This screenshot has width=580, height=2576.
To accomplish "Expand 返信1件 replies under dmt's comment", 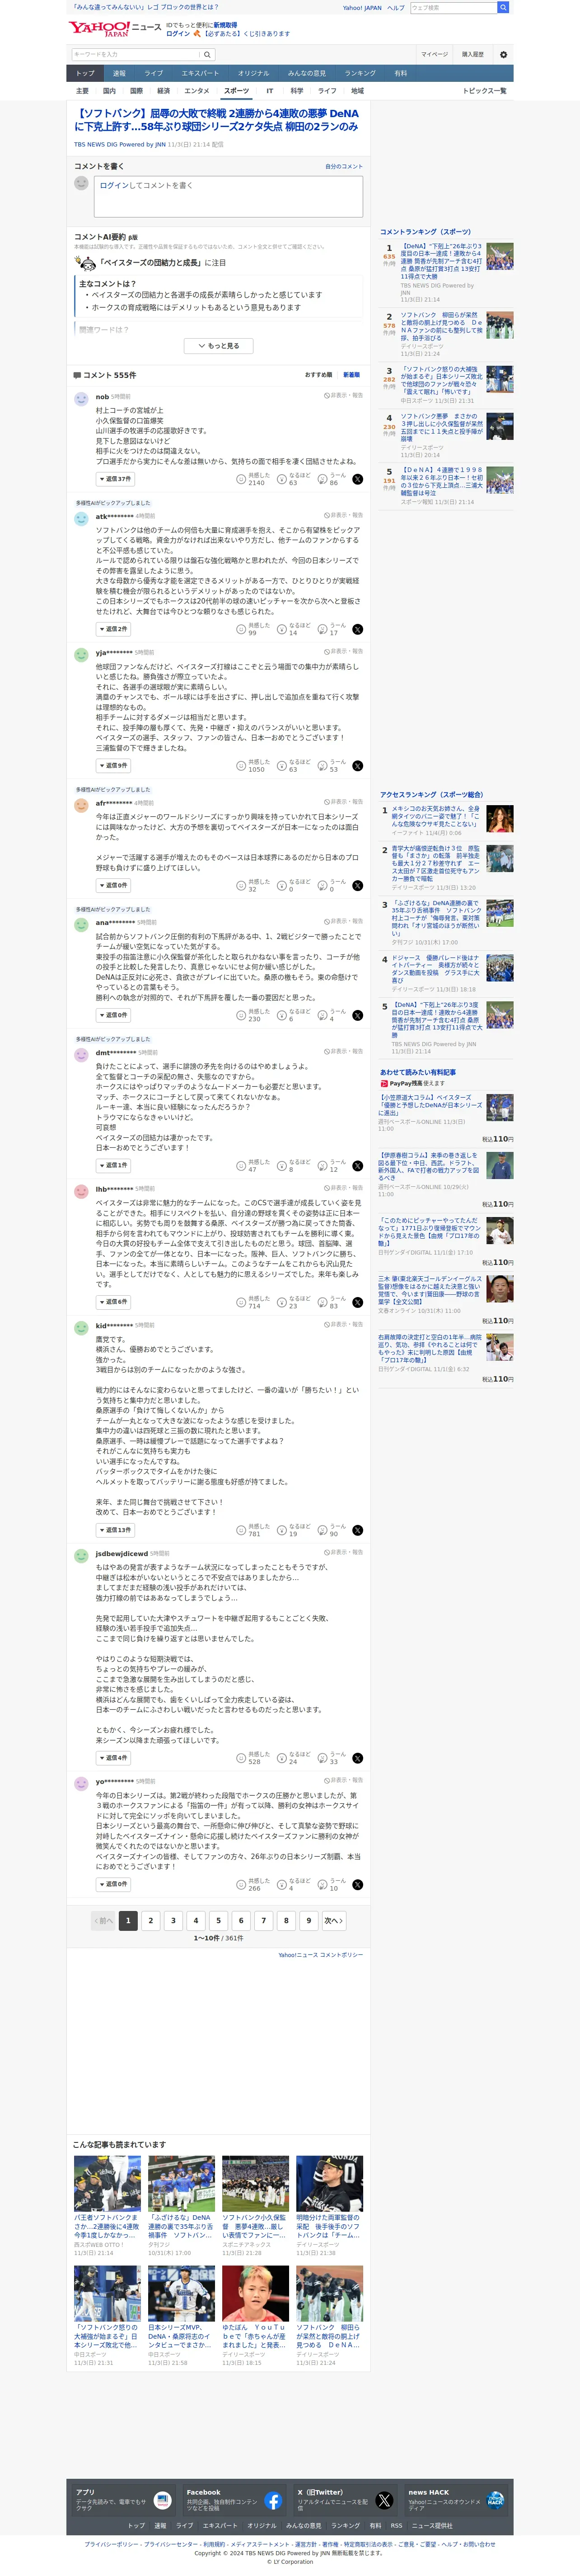I will click(113, 1165).
